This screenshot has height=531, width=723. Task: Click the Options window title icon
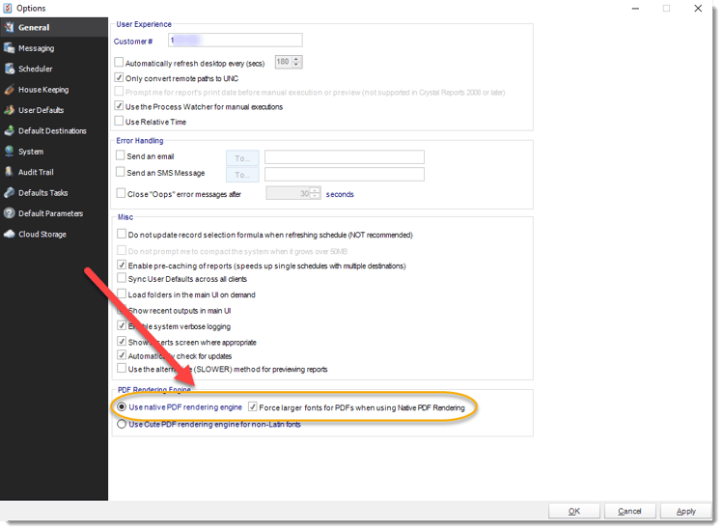[8, 9]
